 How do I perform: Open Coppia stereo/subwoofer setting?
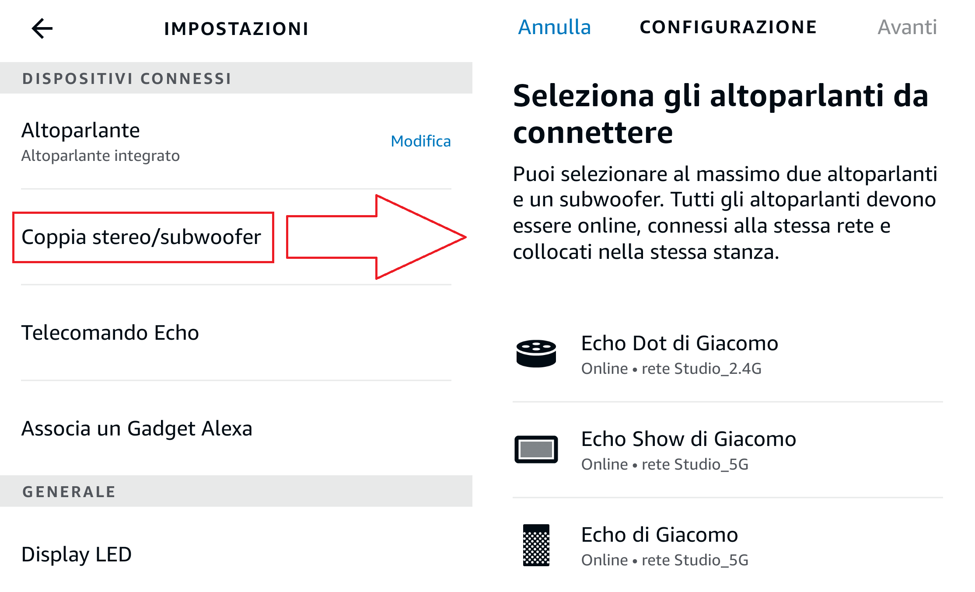point(141,237)
